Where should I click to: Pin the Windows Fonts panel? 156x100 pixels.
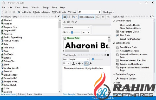tap(56, 17)
